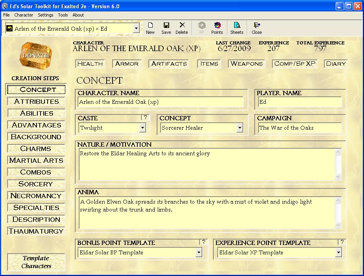This screenshot has height=276, width=364.
Task: Click into the Campaign text field
Action: (300, 128)
